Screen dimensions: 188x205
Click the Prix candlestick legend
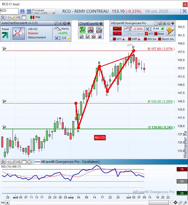(x=35, y=17)
